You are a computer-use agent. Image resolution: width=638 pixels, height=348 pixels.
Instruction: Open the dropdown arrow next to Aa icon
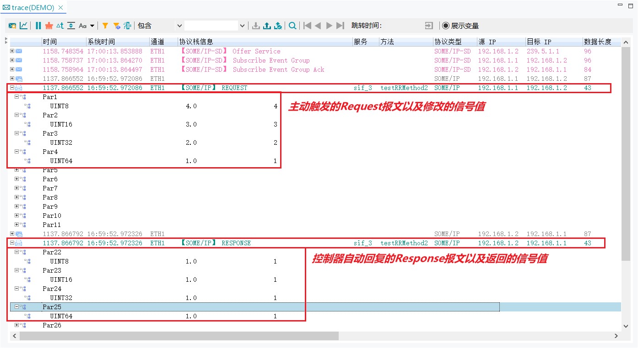(x=92, y=26)
